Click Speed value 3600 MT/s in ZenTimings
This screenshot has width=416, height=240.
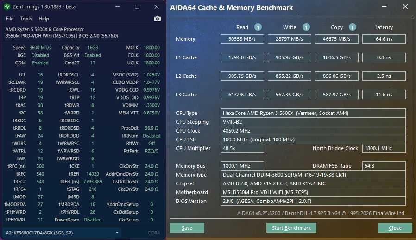tap(40, 48)
